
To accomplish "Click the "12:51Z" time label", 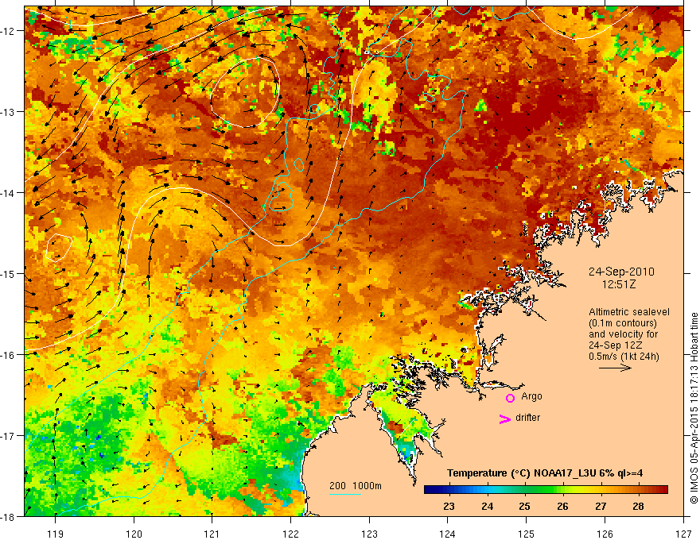I will coord(619,284).
